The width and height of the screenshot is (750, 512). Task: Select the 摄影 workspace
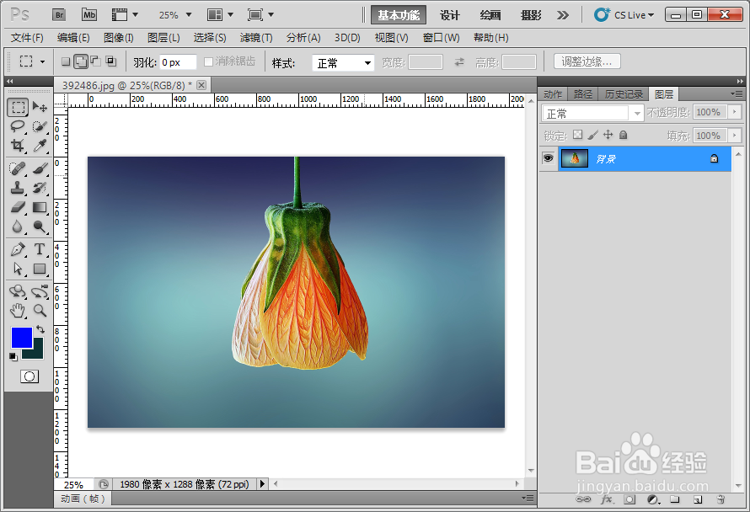click(x=531, y=15)
